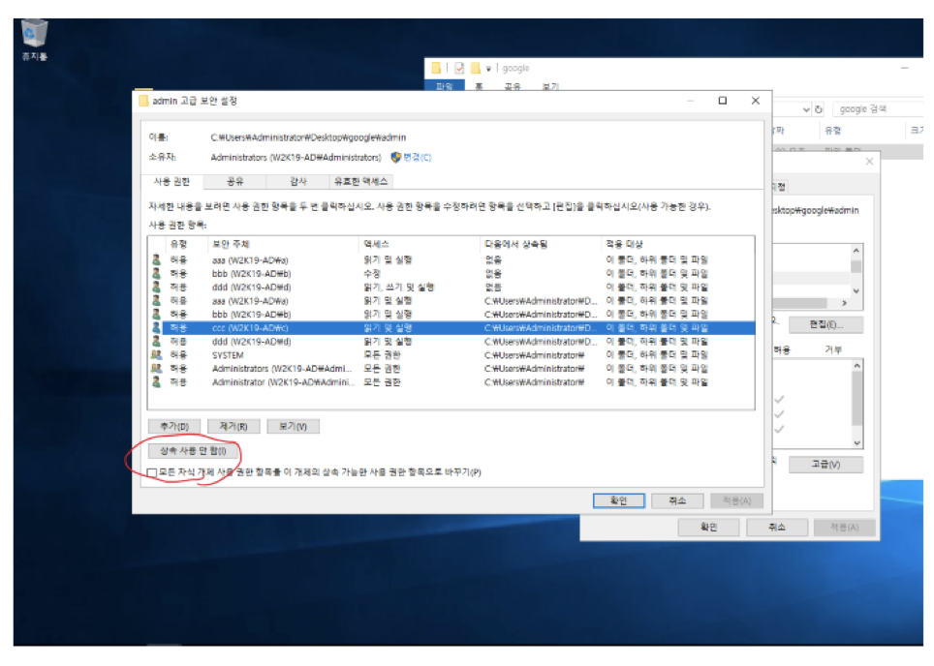This screenshot has width=934, height=666.
Task: Click 적용(A) in admin security dialog
Action: point(737,501)
